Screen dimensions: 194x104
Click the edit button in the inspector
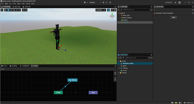coord(173,17)
